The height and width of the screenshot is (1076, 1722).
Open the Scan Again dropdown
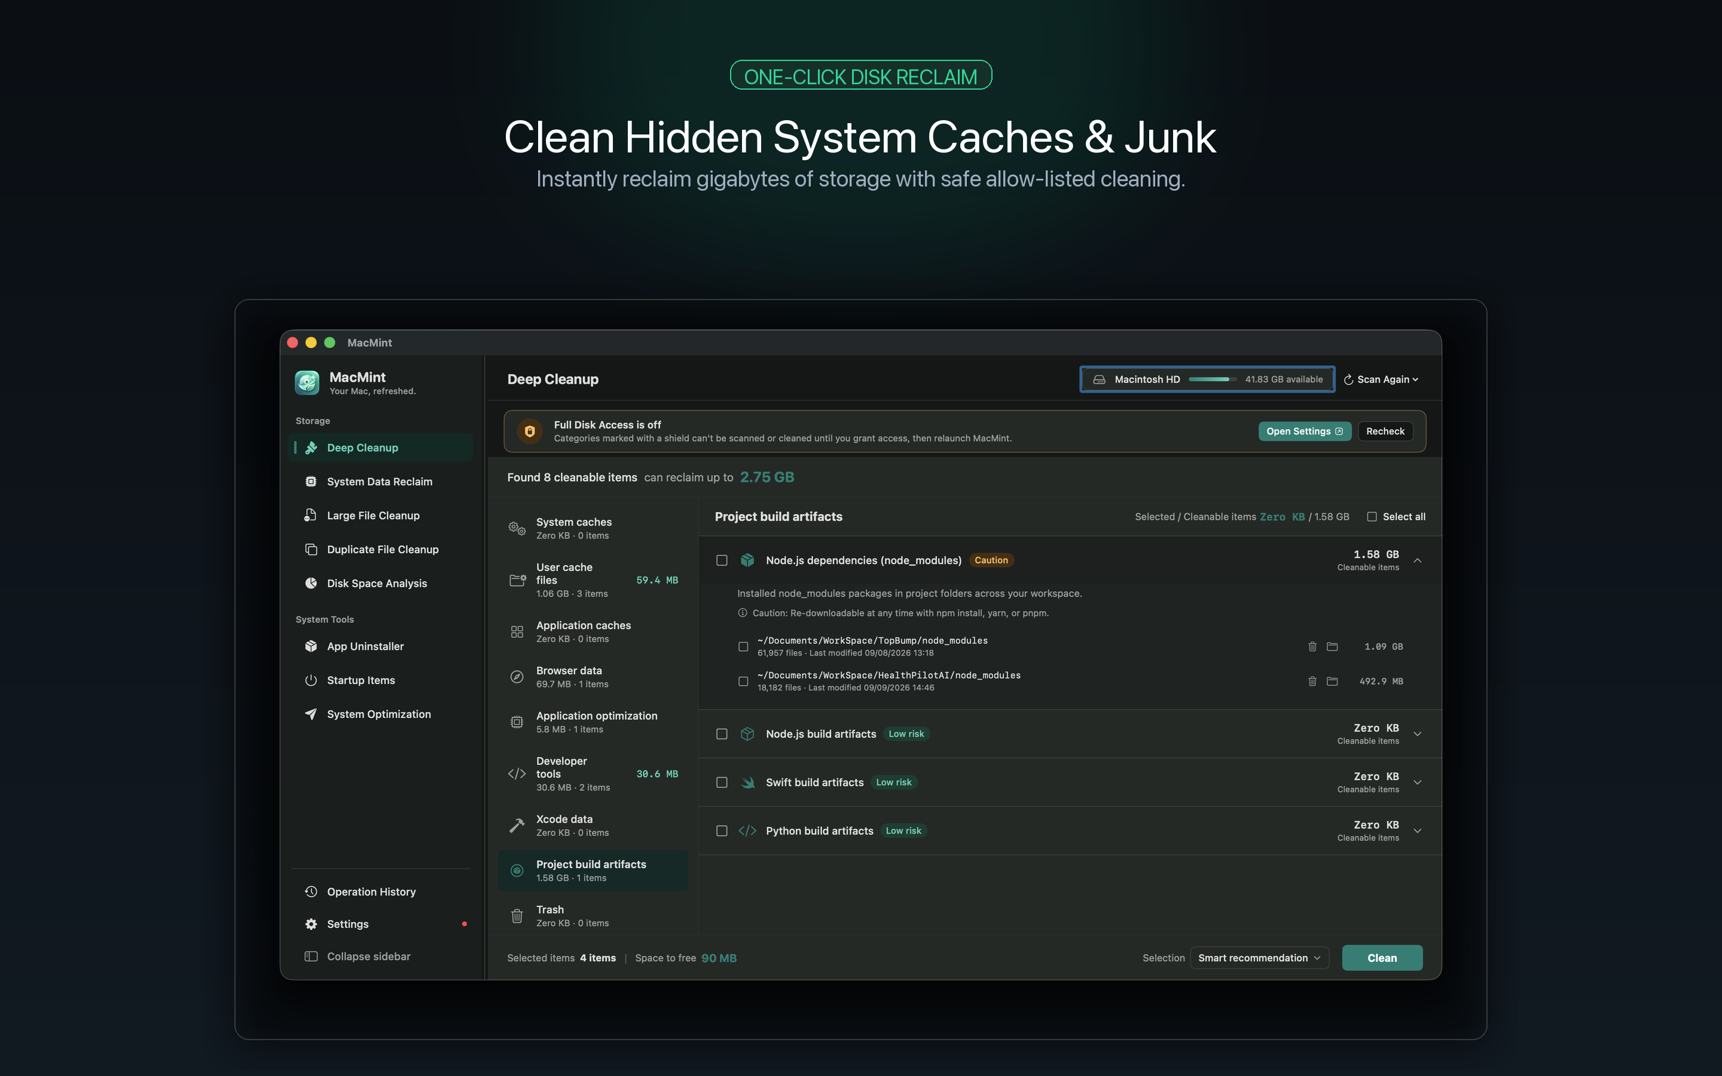pyautogui.click(x=1381, y=380)
